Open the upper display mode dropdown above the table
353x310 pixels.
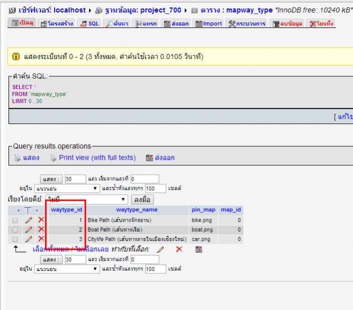click(x=67, y=188)
